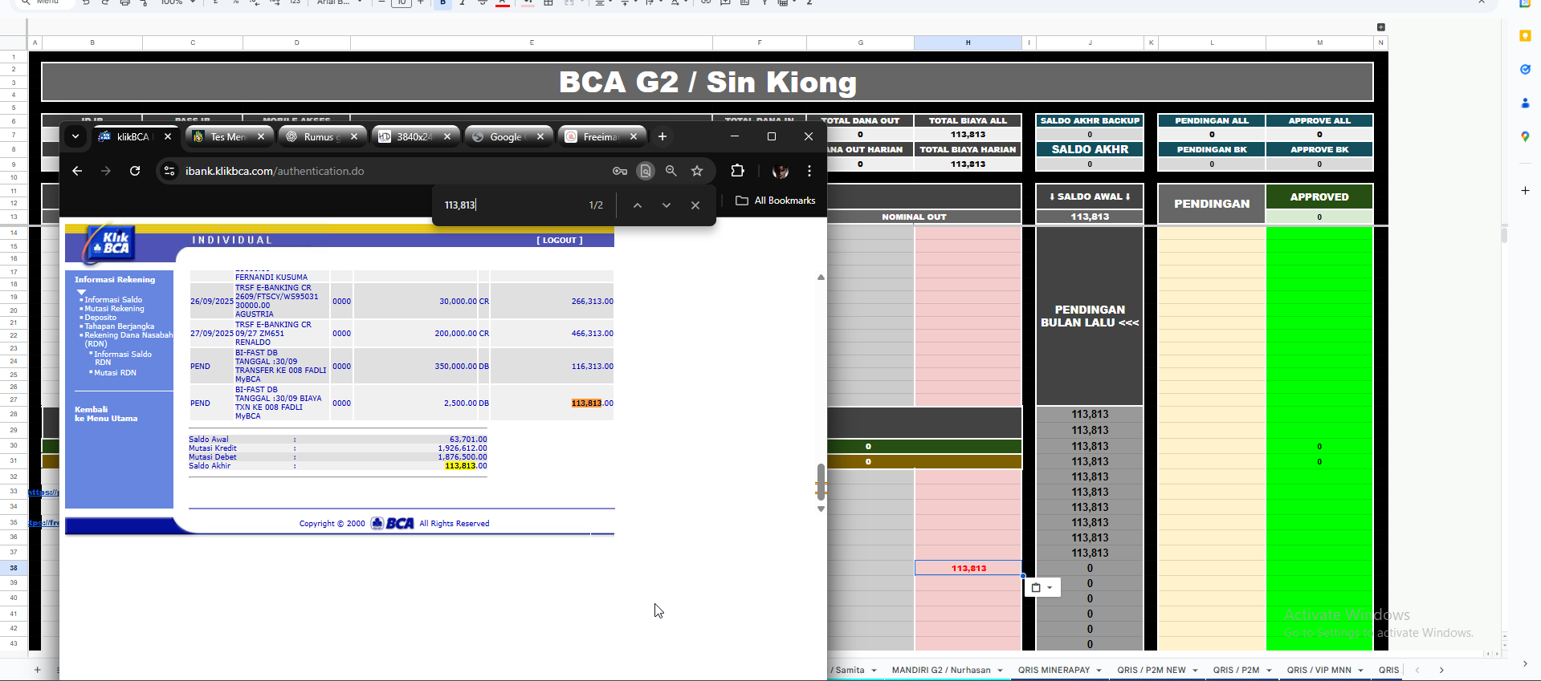The height and width of the screenshot is (681, 1541).
Task: Open QRIS / VIP MNN tab arrow
Action: 1360,671
